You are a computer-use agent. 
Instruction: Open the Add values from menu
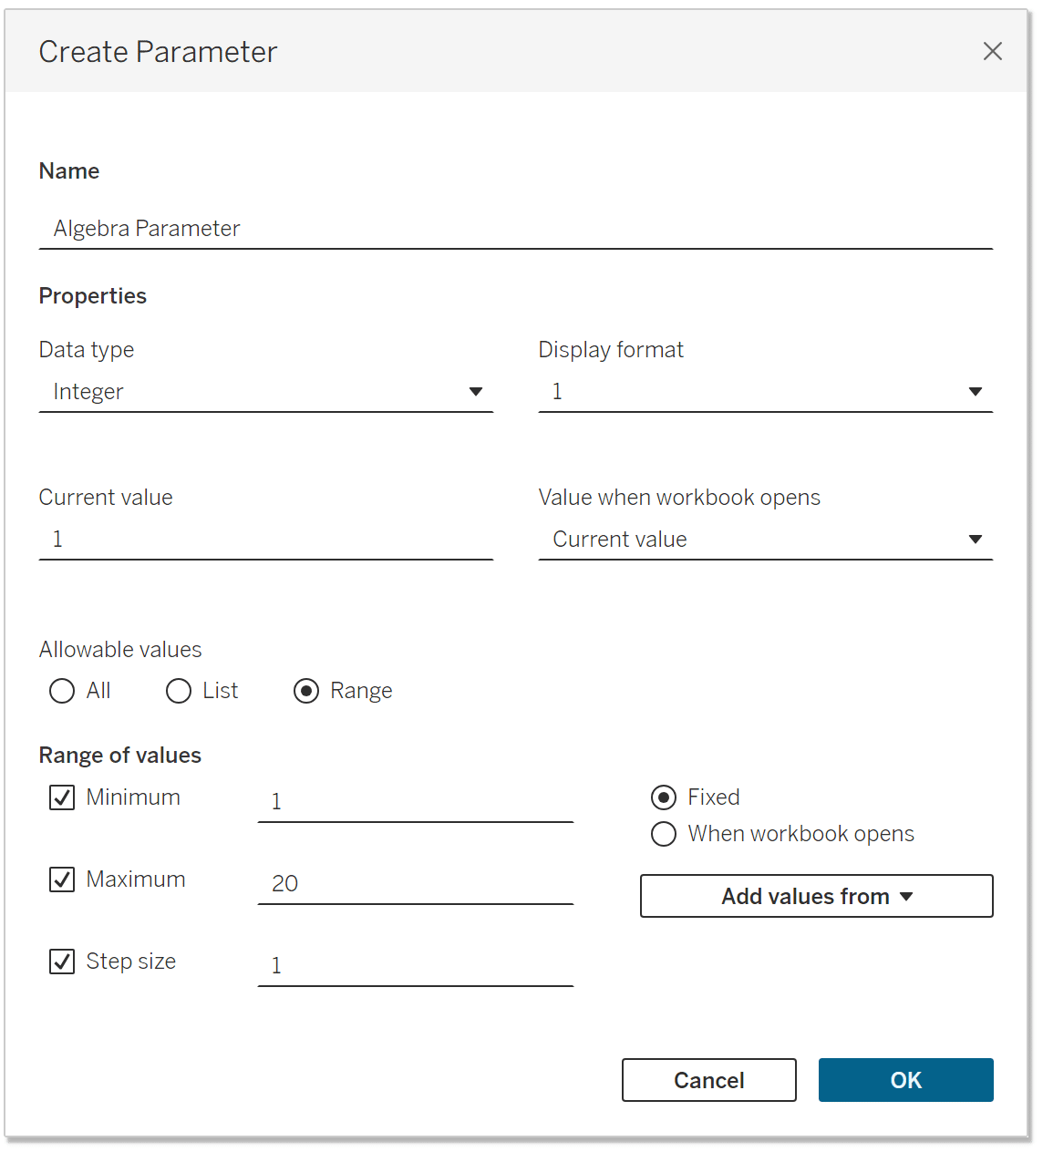tap(816, 896)
